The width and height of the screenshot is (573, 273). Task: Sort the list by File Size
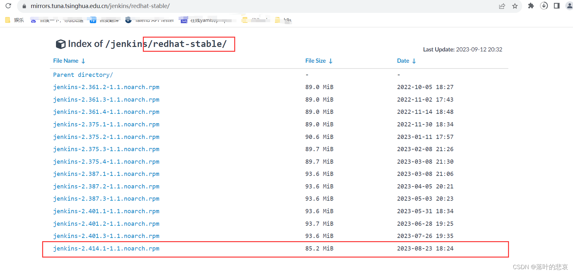pyautogui.click(x=319, y=61)
